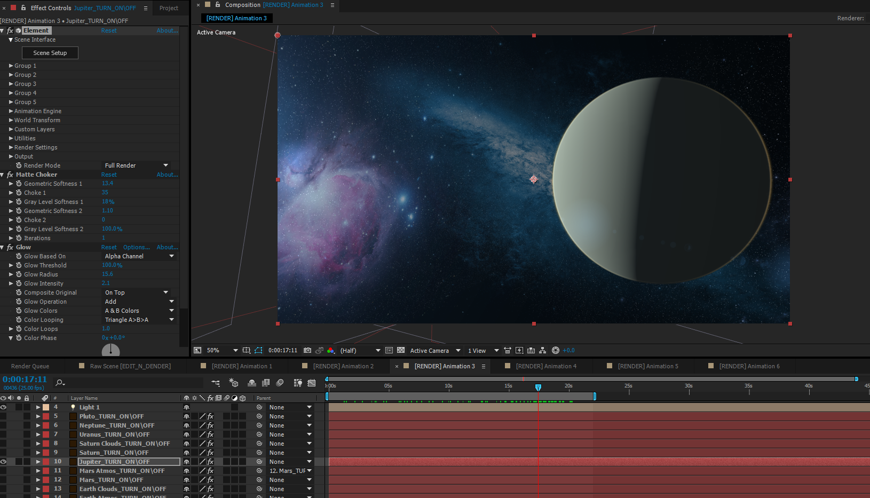Image resolution: width=870 pixels, height=498 pixels.
Task: Switch to the [RENDER] Animation 4 tab
Action: pos(546,366)
